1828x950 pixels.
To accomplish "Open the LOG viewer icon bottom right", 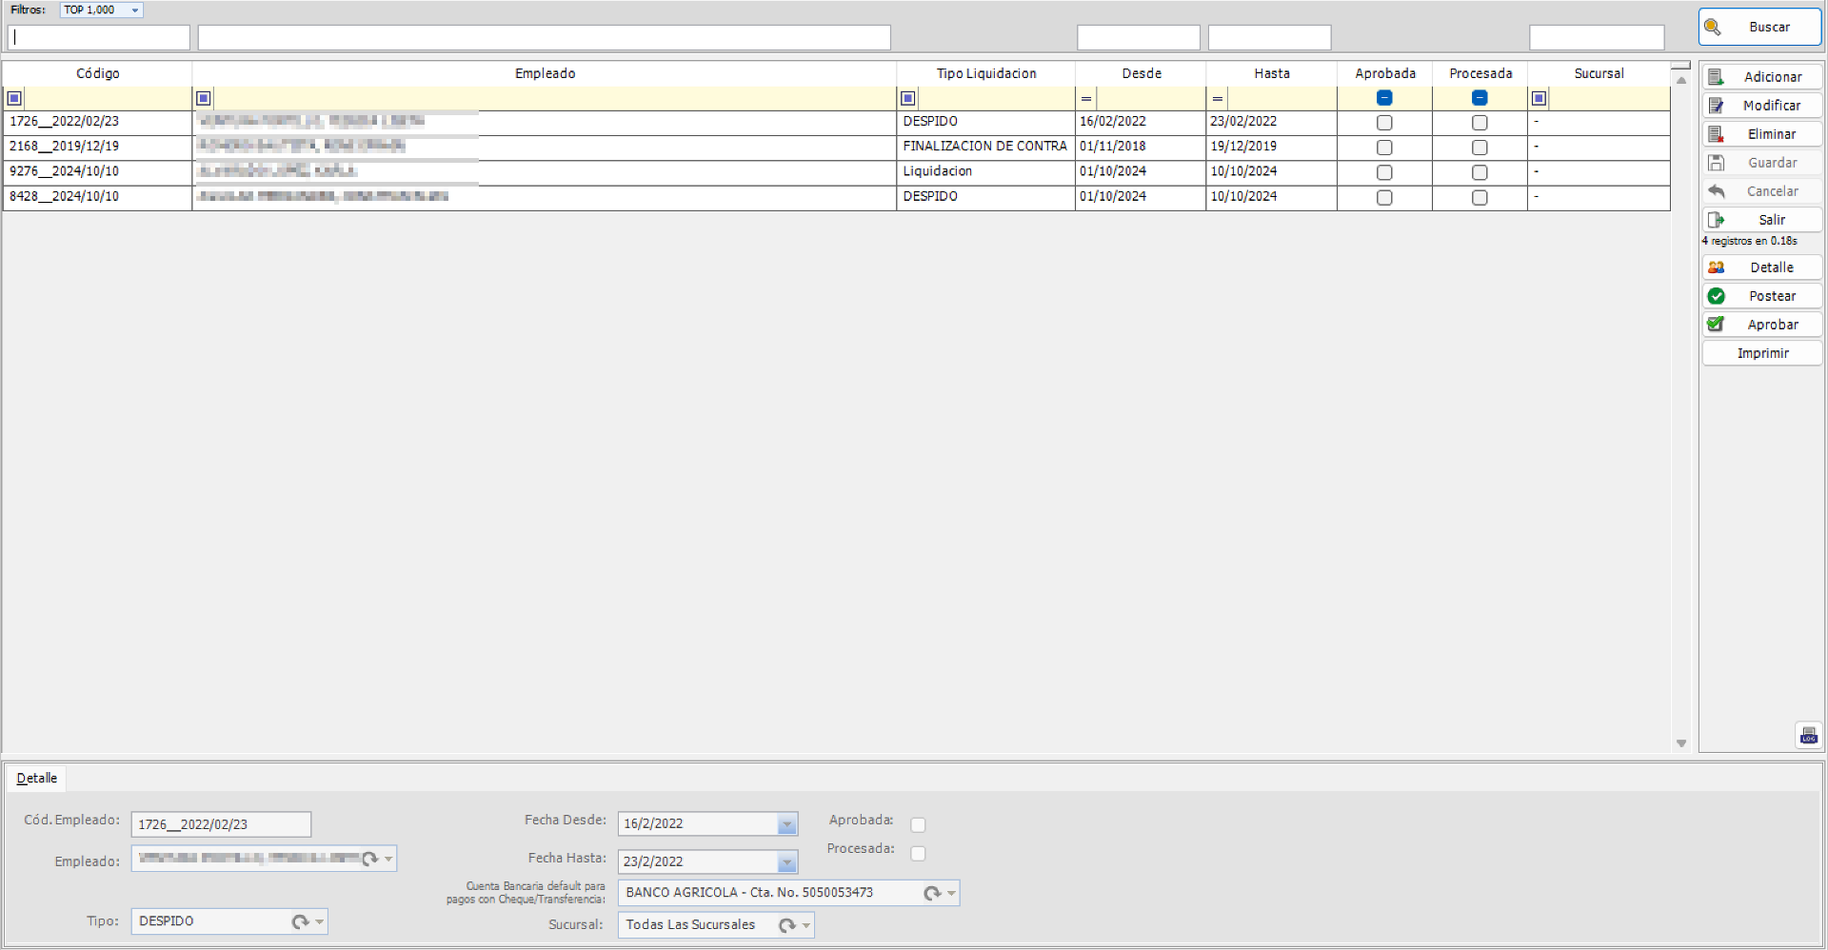I will click(x=1808, y=735).
